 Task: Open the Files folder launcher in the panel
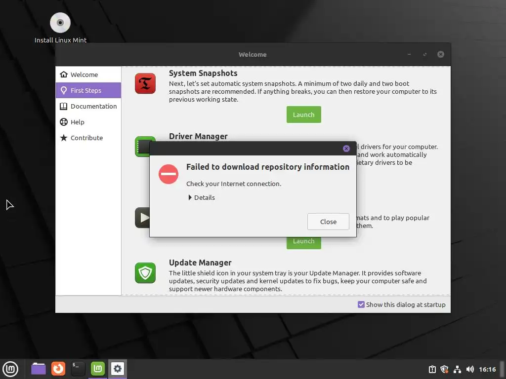[39, 369]
